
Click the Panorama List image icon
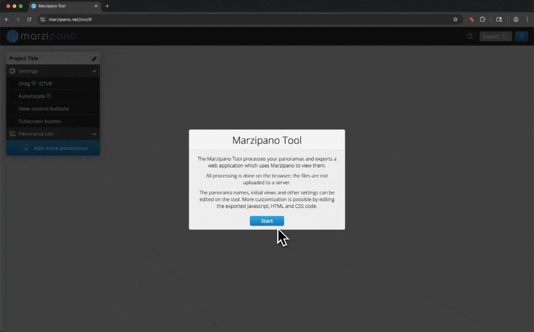(12, 134)
